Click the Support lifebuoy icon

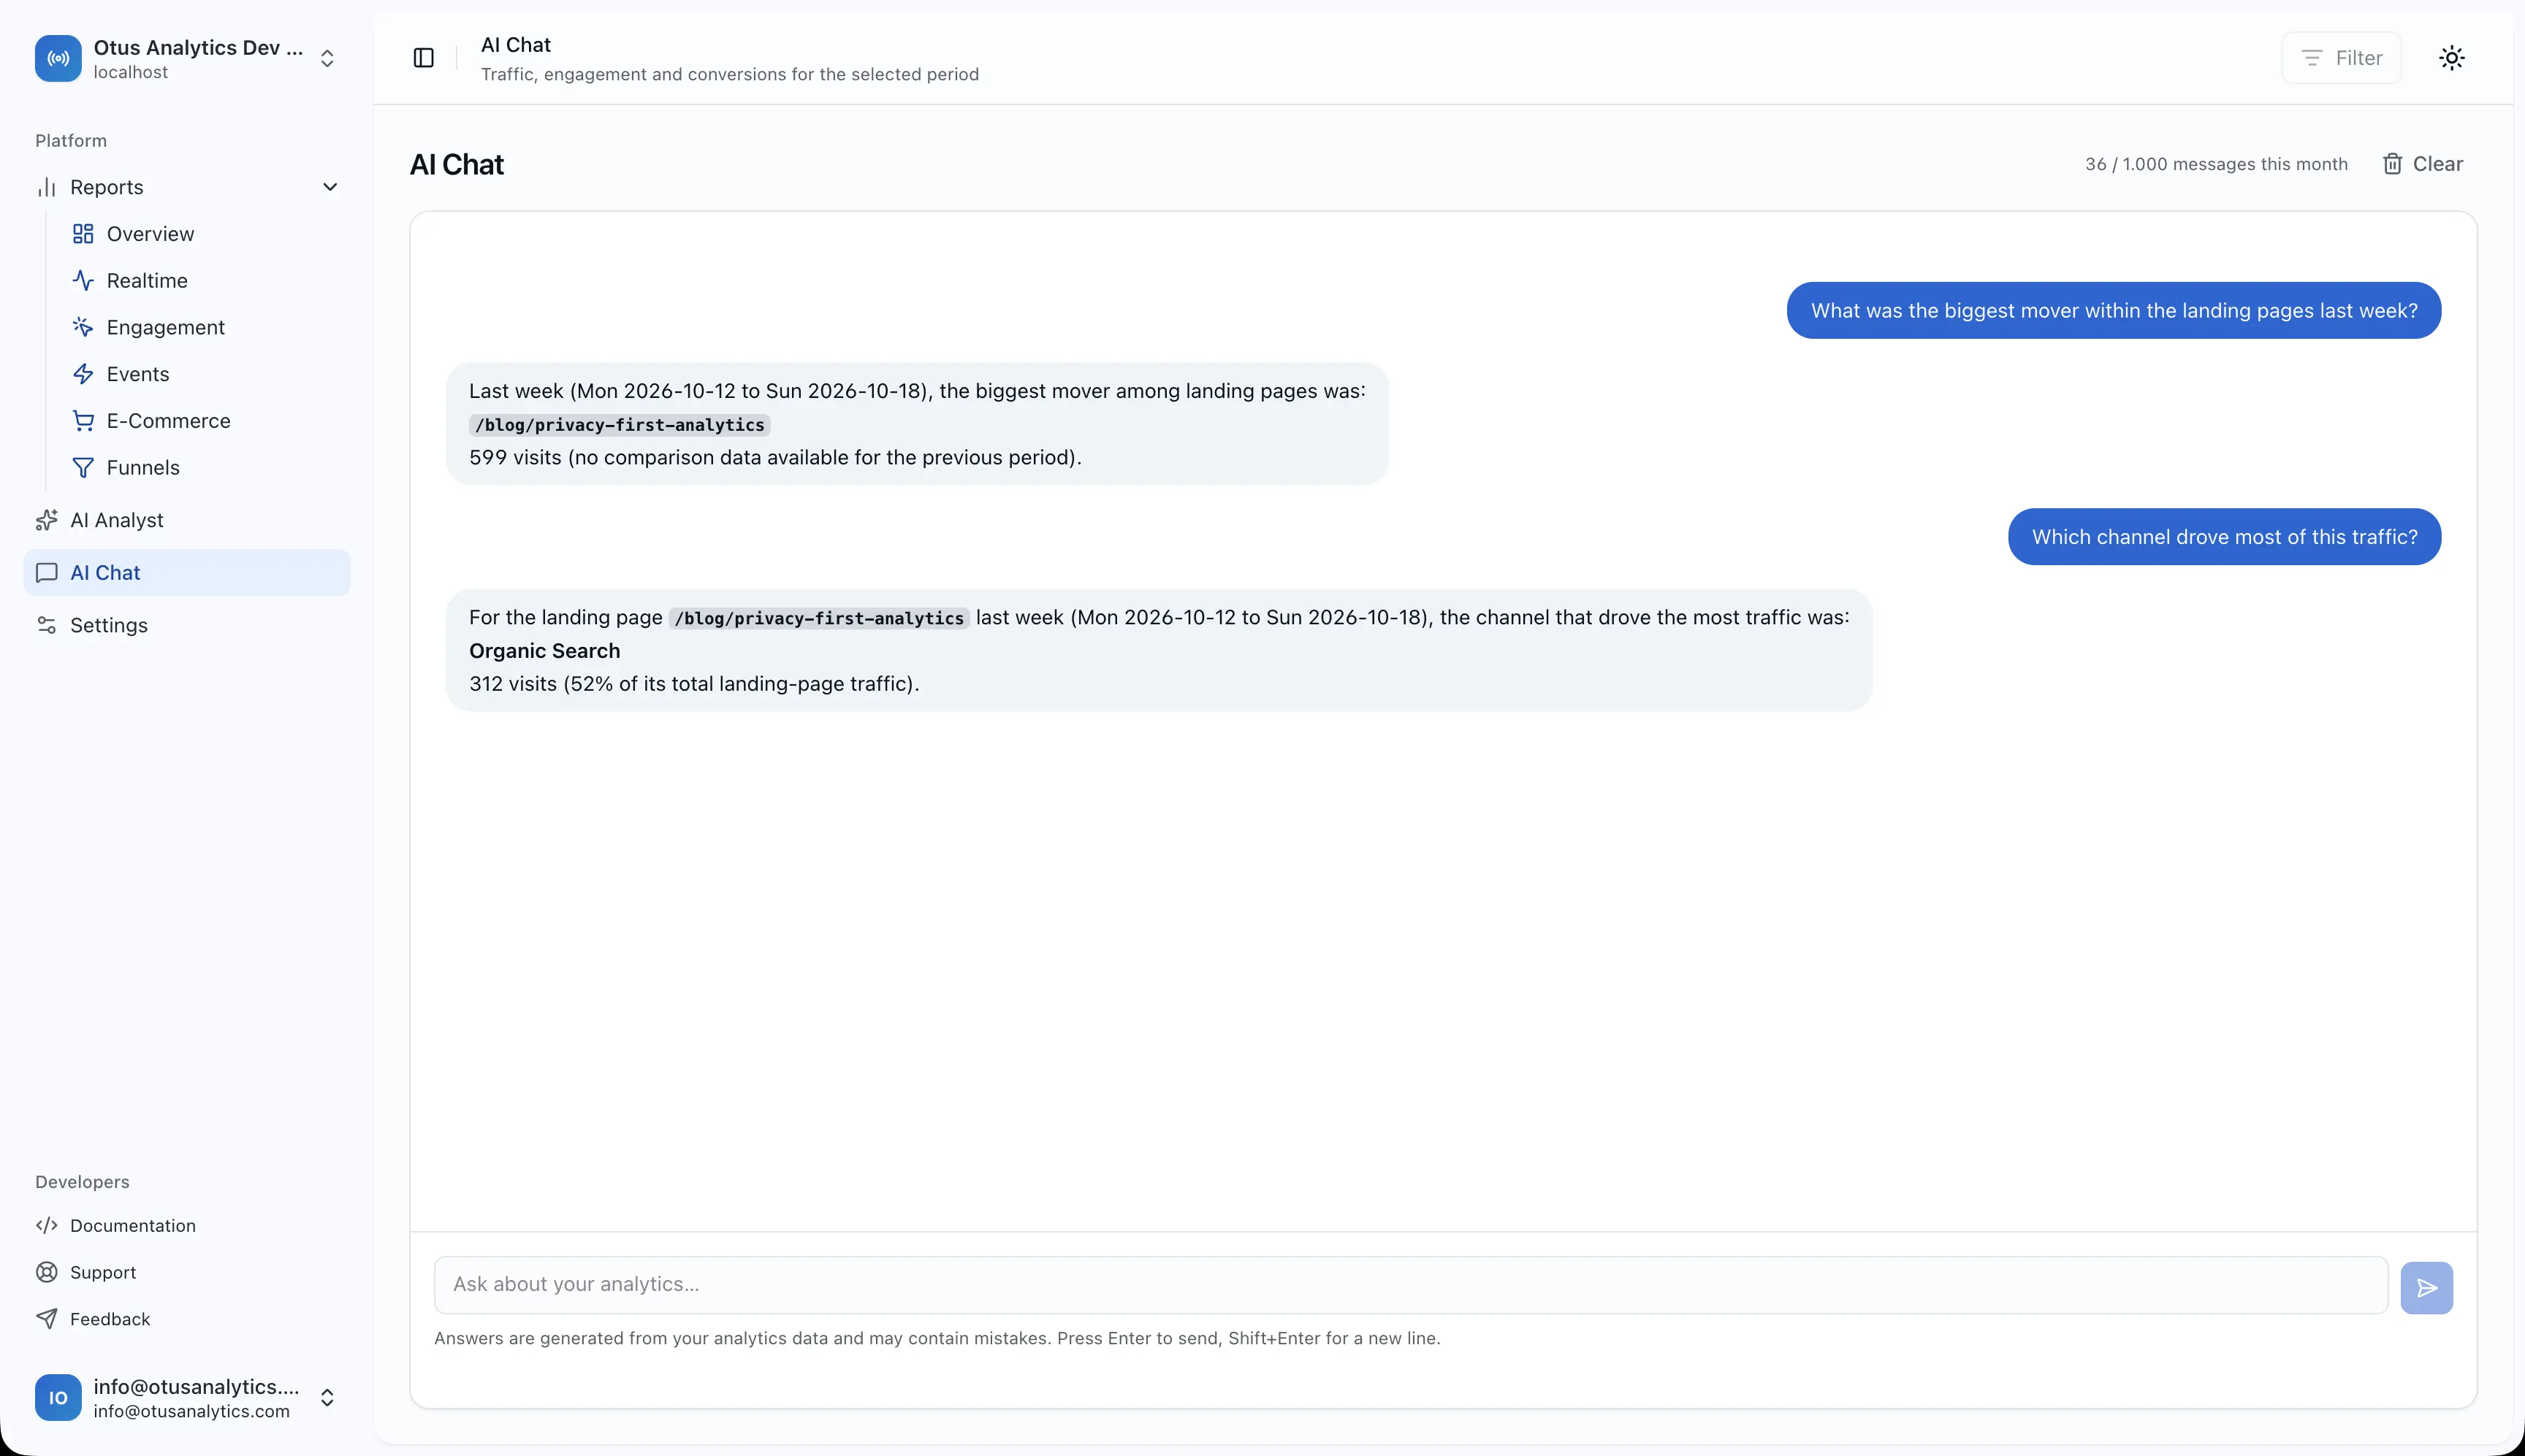(46, 1273)
